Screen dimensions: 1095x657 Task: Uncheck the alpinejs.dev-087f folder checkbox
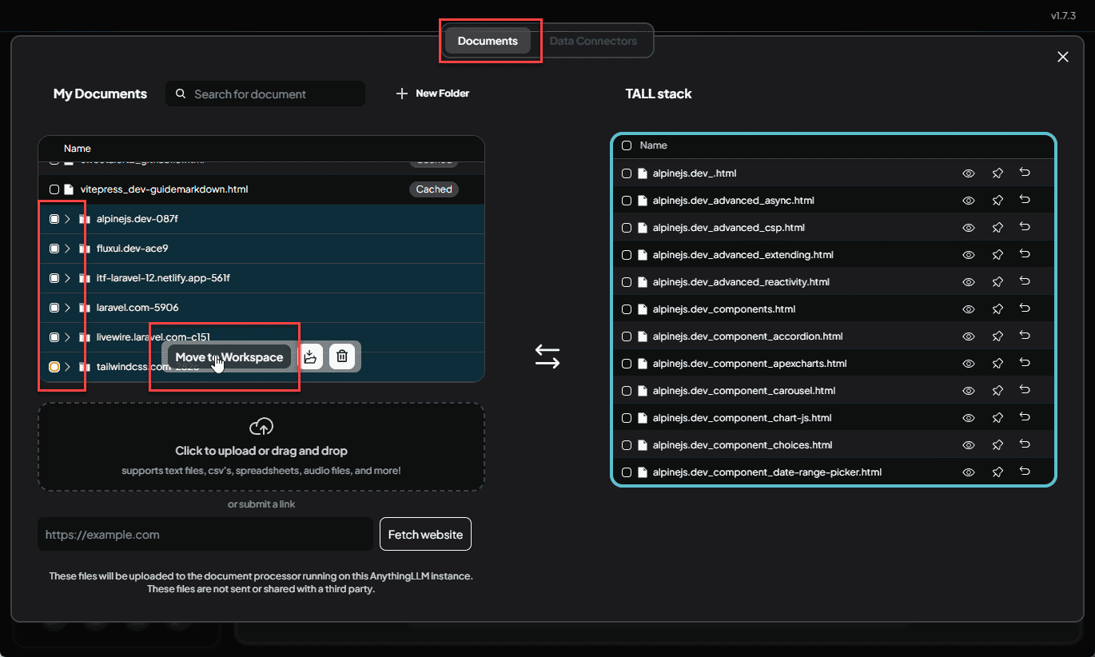coord(54,219)
